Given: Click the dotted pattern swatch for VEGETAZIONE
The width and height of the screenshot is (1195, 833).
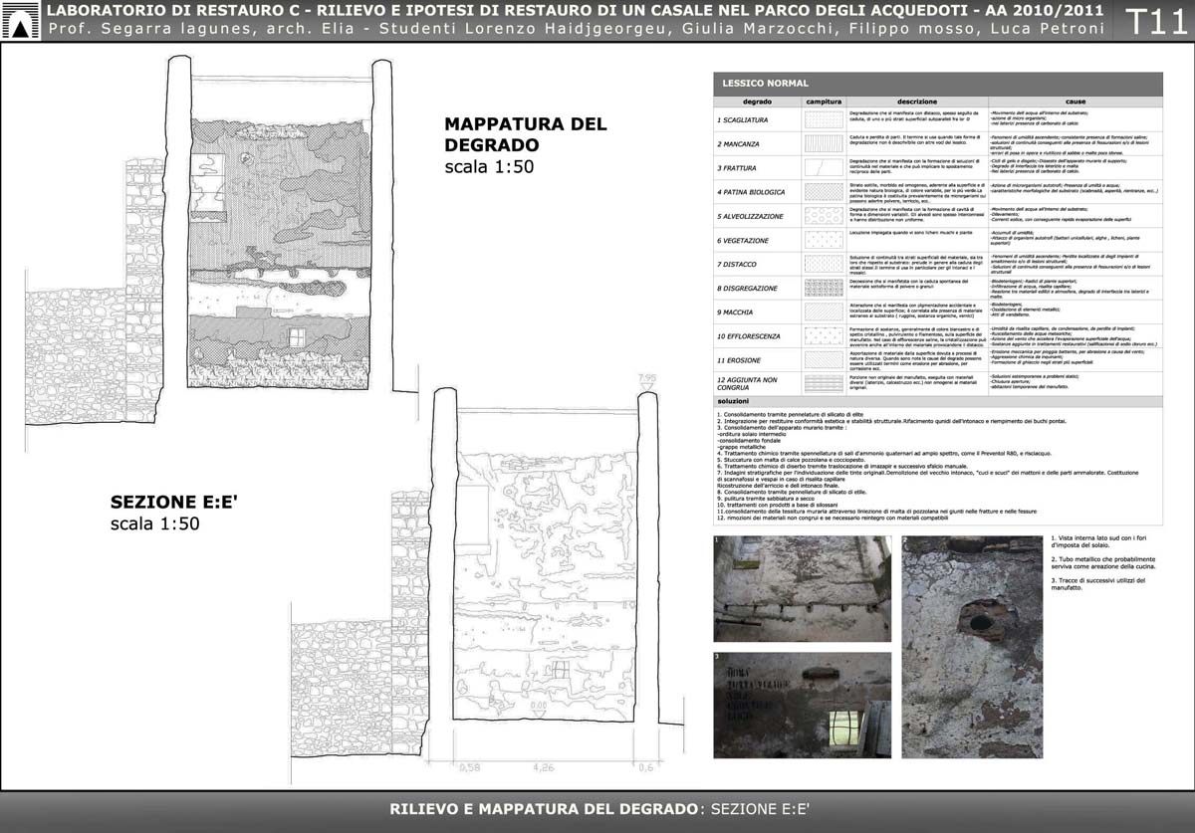Looking at the screenshot, I should tap(824, 240).
